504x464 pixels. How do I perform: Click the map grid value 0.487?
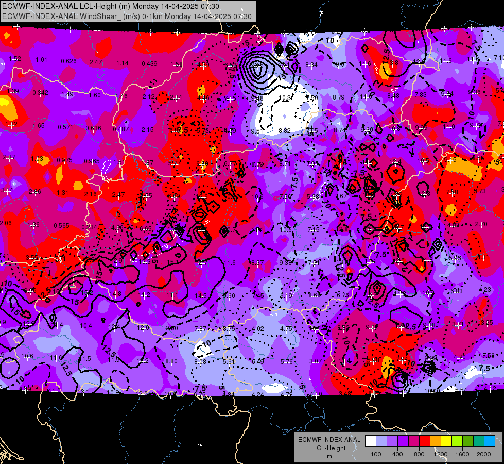tap(121, 129)
